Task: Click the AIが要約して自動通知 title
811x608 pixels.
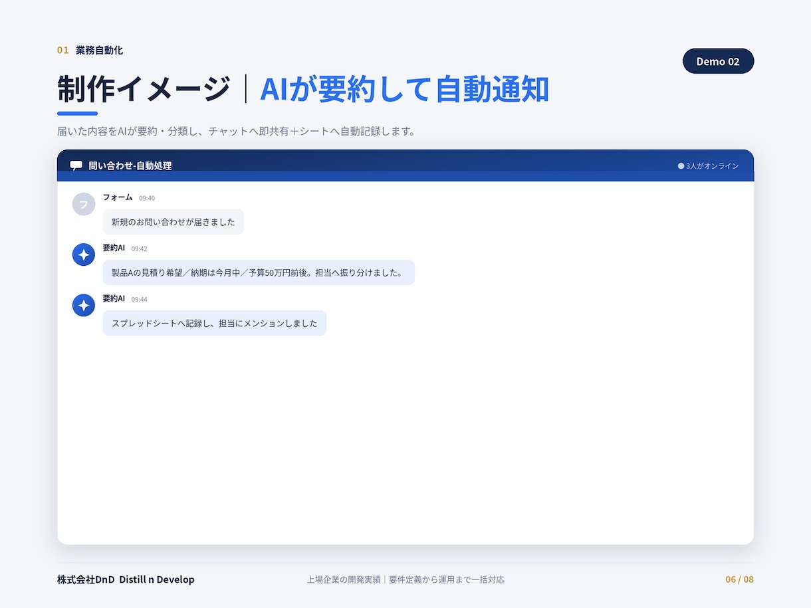Action: coord(404,89)
